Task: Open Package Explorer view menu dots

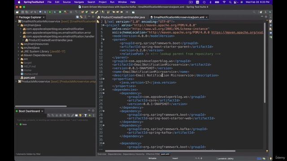Action: (x=85, y=17)
